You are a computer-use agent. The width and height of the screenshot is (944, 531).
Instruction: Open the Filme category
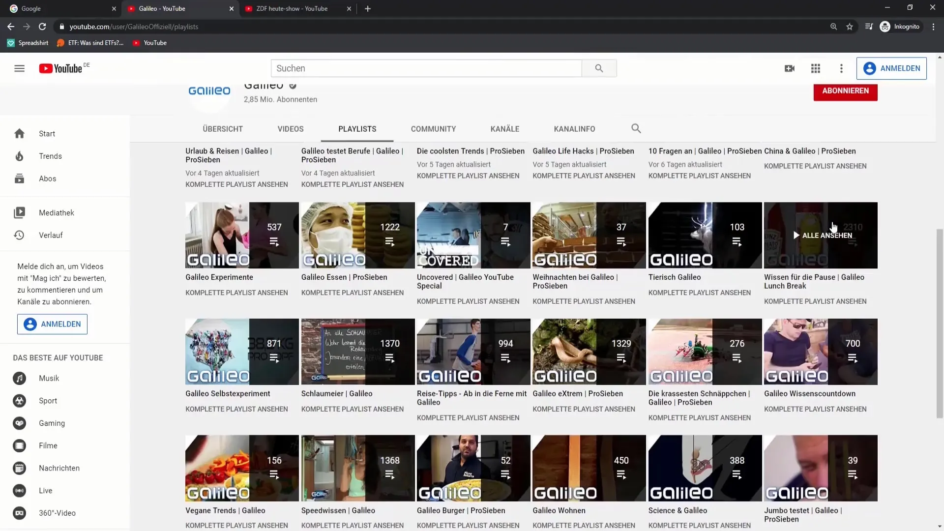[x=65, y=445]
